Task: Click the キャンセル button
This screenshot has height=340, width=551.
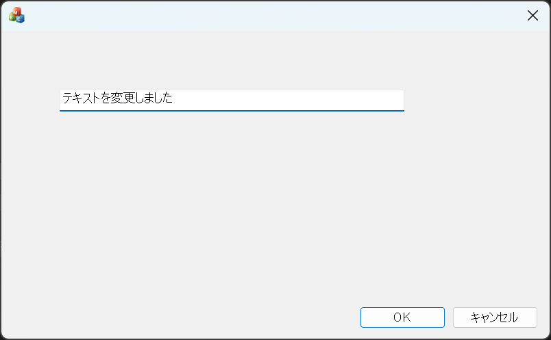Action: 494,317
